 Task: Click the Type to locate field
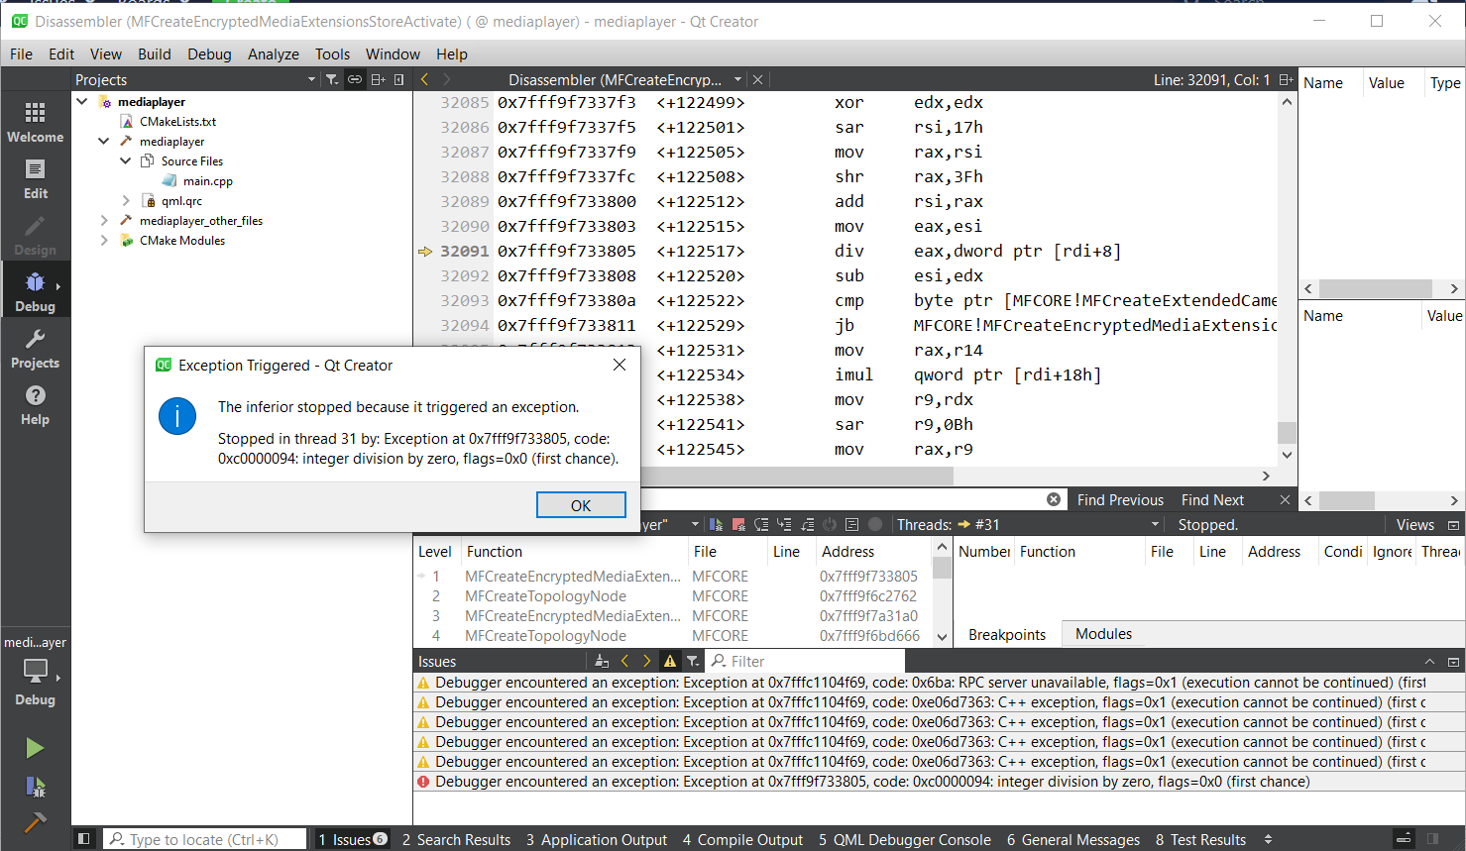[x=204, y=839]
